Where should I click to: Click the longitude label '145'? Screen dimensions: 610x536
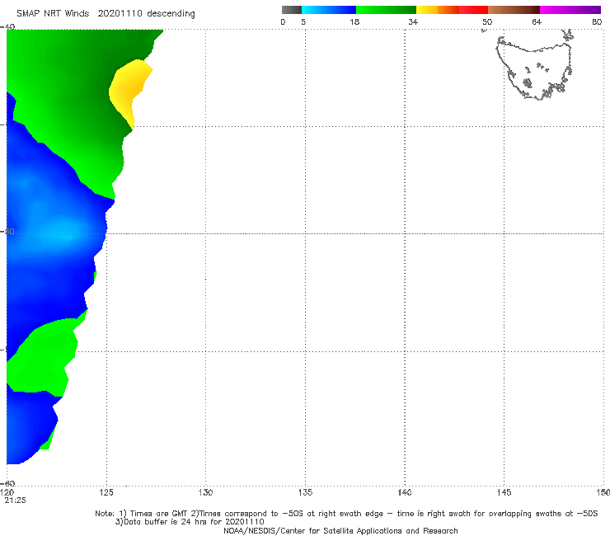(504, 492)
